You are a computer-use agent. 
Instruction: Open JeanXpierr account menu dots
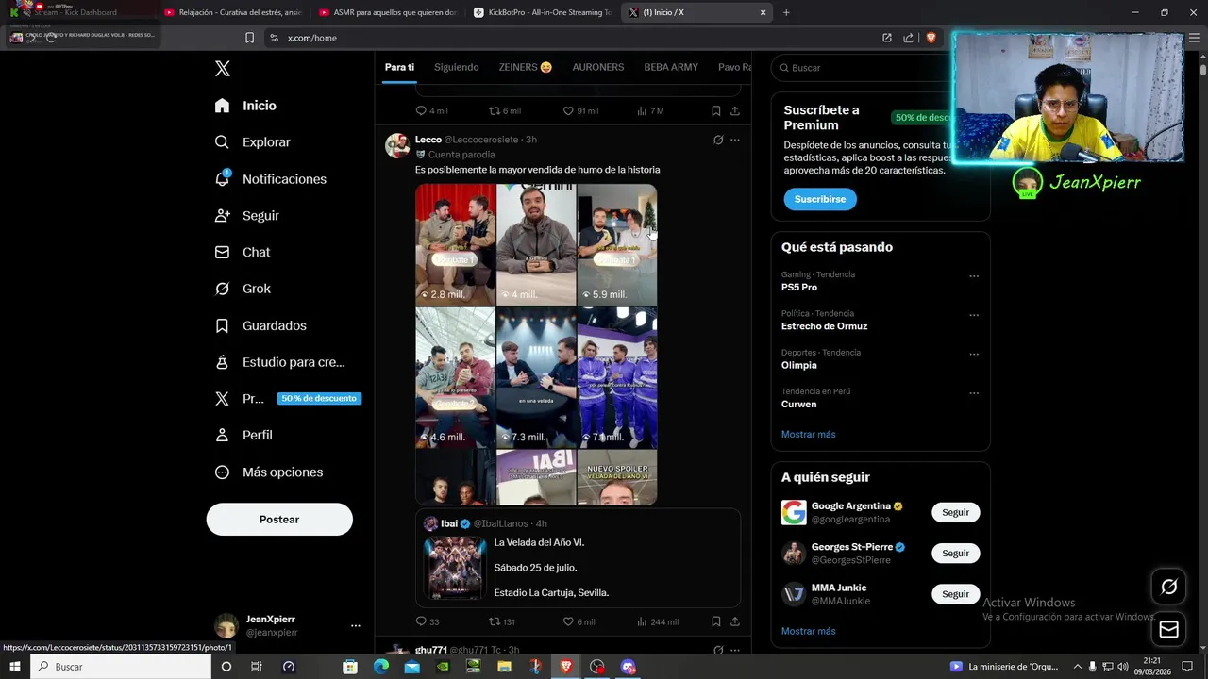coord(356,625)
